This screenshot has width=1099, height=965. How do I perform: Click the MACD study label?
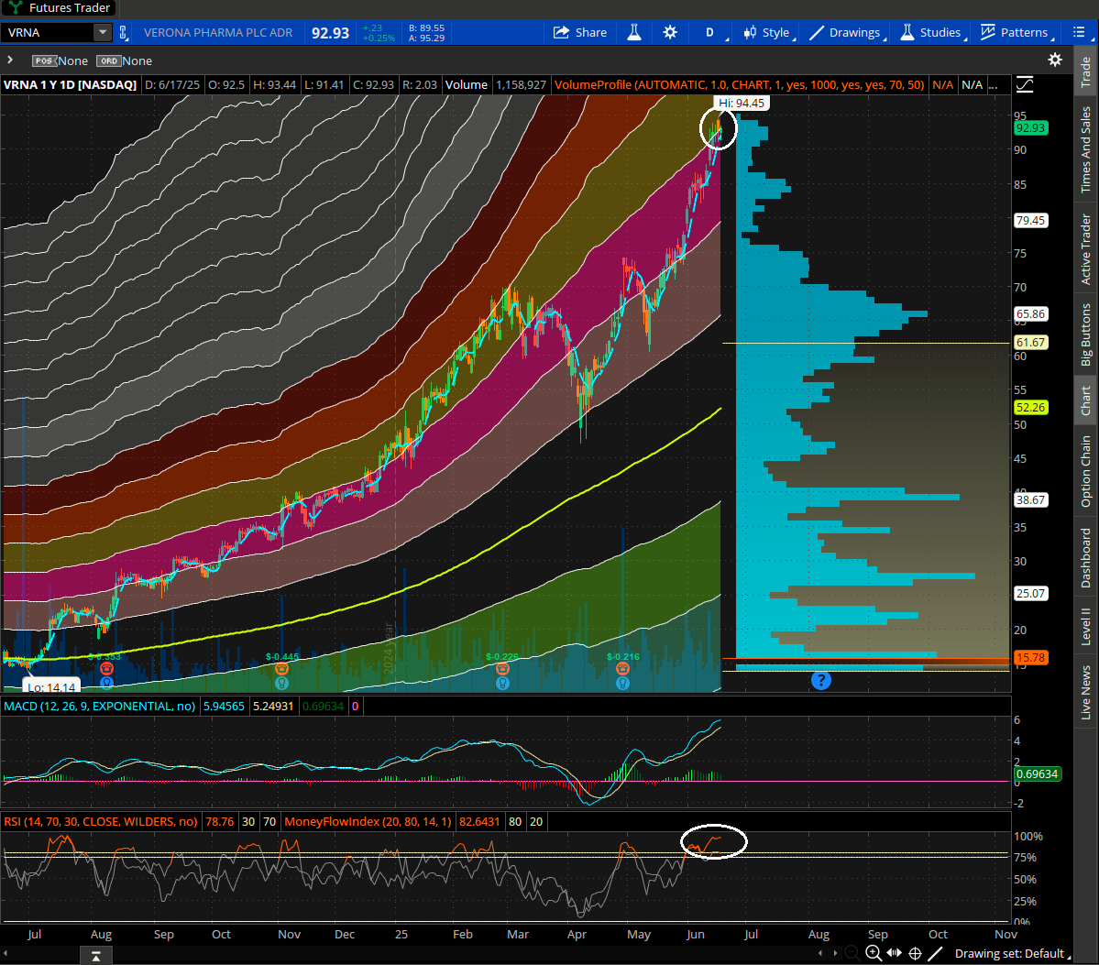(x=100, y=706)
